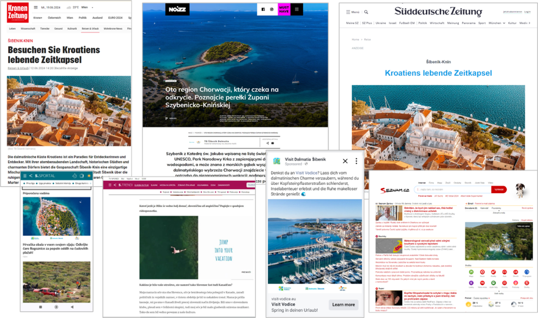Open Noizz Facebook icon

(x=263, y=9)
